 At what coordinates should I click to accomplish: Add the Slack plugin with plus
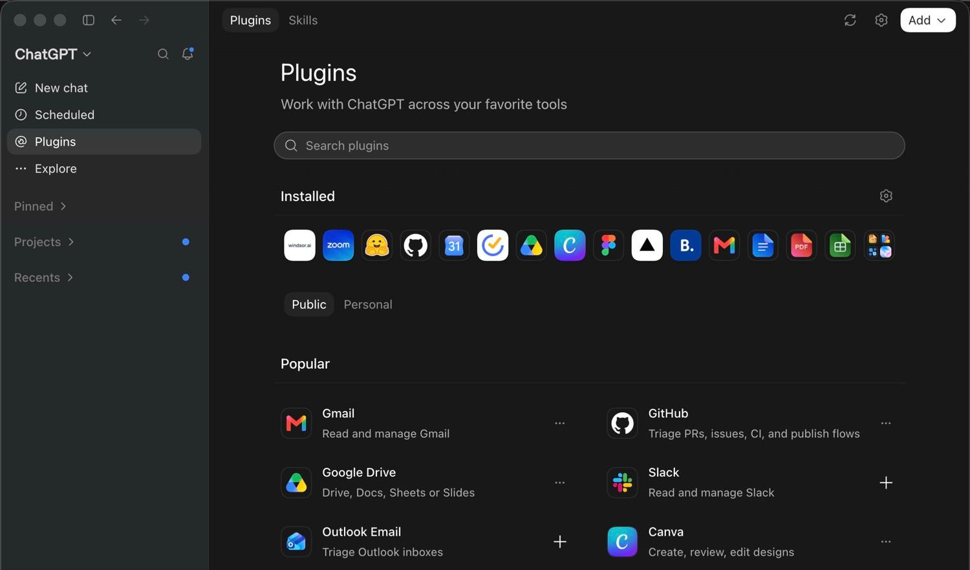[x=886, y=483]
